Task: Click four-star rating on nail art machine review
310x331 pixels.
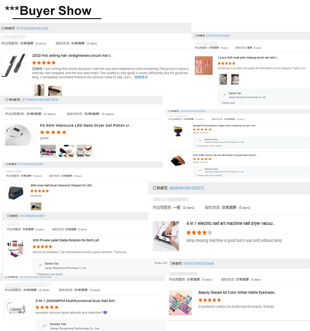Action: tap(199, 233)
